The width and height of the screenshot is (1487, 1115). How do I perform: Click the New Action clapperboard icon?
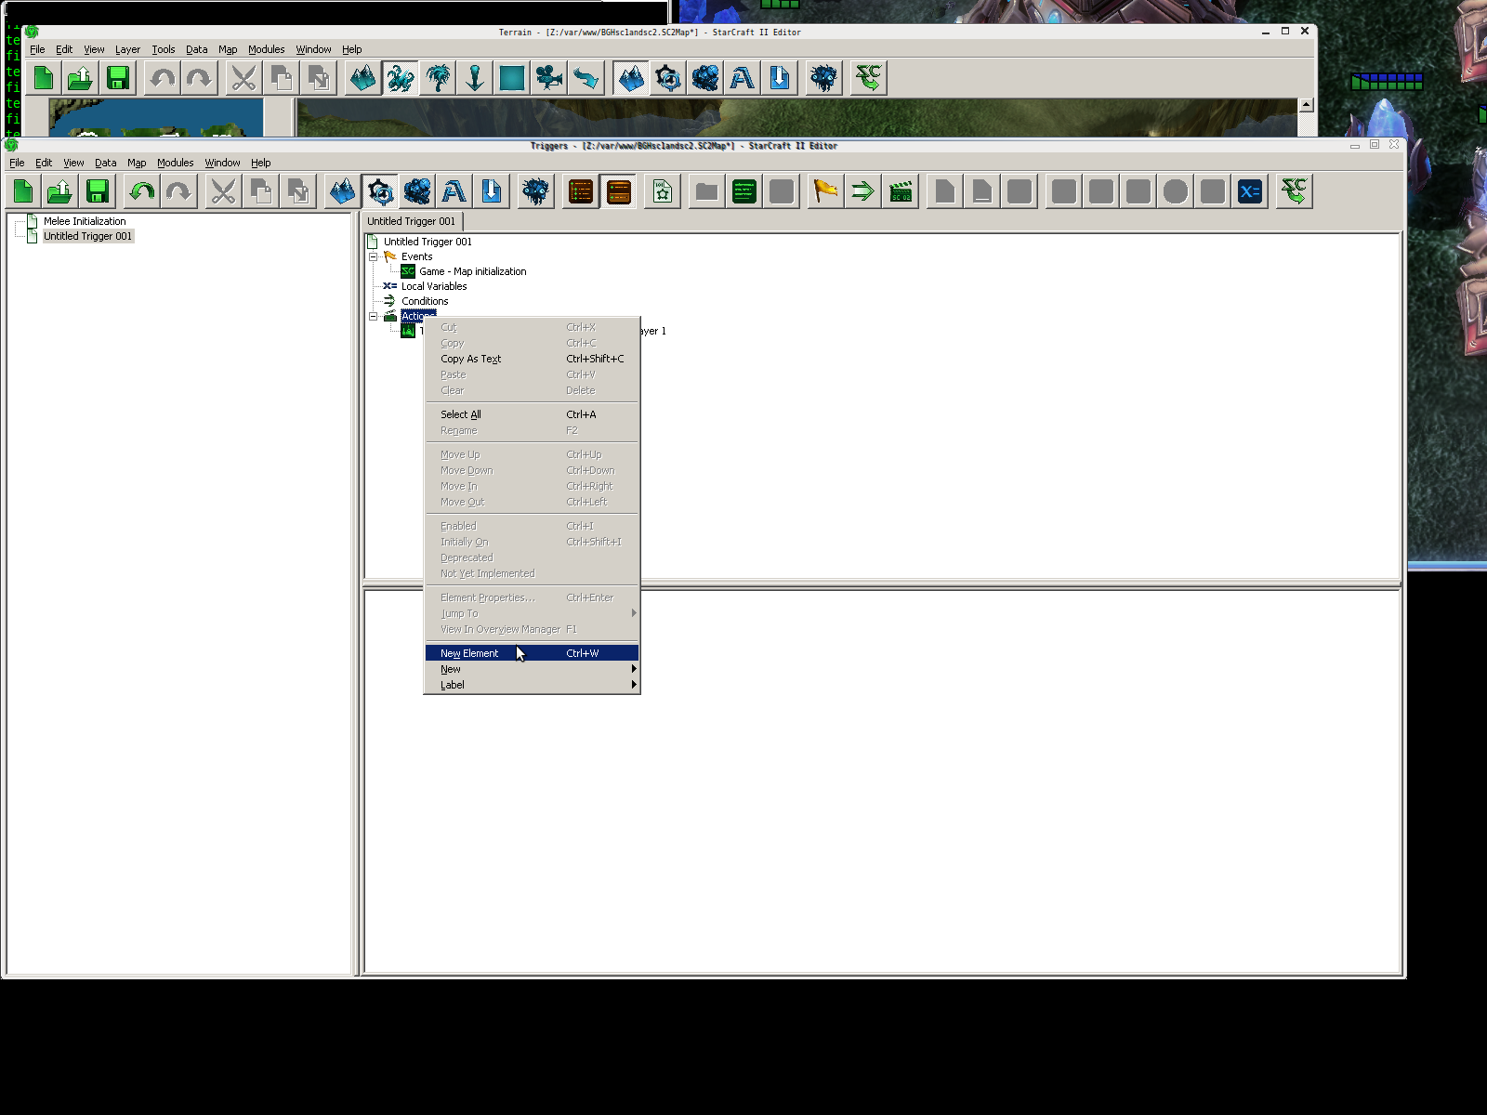click(x=901, y=191)
